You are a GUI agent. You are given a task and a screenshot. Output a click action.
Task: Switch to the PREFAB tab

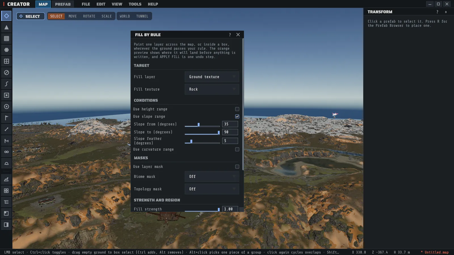point(63,4)
